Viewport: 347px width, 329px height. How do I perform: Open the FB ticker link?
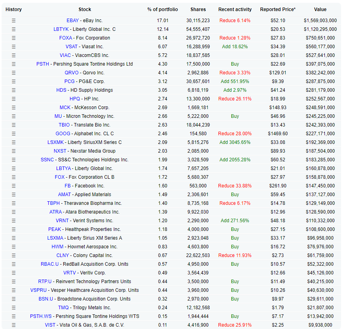click(68, 186)
